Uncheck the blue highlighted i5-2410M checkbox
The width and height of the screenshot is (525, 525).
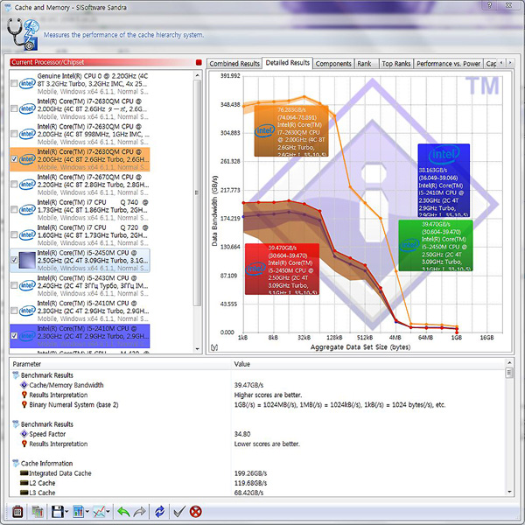point(14,335)
